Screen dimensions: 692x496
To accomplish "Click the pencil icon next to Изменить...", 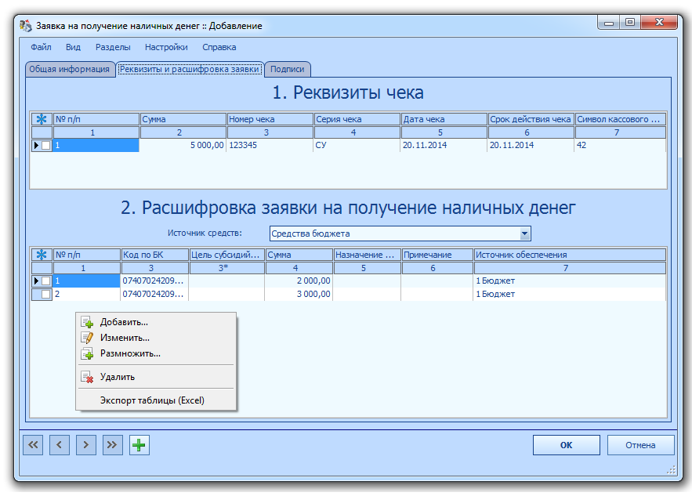I will [87, 338].
